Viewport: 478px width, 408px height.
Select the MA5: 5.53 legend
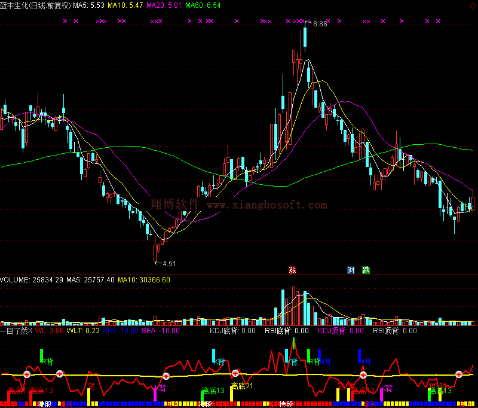point(88,5)
